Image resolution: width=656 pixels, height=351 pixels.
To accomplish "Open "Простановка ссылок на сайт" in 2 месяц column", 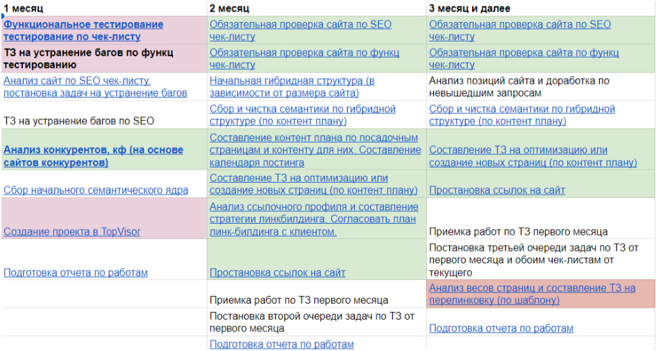I will pyautogui.click(x=278, y=272).
